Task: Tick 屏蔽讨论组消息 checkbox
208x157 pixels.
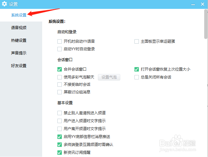Action: (x=60, y=92)
